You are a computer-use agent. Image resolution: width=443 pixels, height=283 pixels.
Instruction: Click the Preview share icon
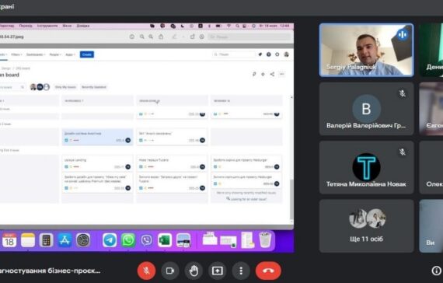tap(161, 37)
